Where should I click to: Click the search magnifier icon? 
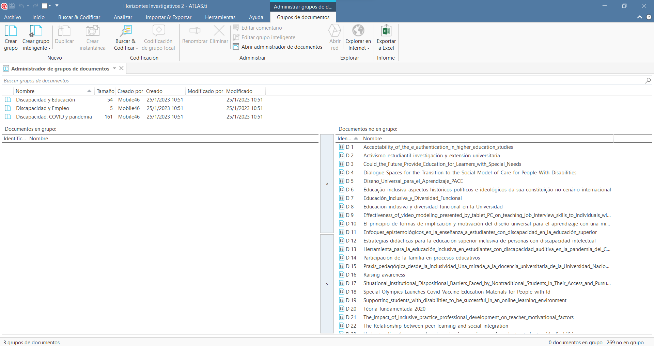coord(648,81)
